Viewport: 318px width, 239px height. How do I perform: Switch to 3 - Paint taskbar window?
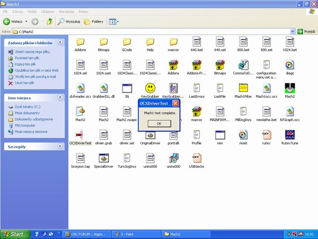click(x=137, y=234)
